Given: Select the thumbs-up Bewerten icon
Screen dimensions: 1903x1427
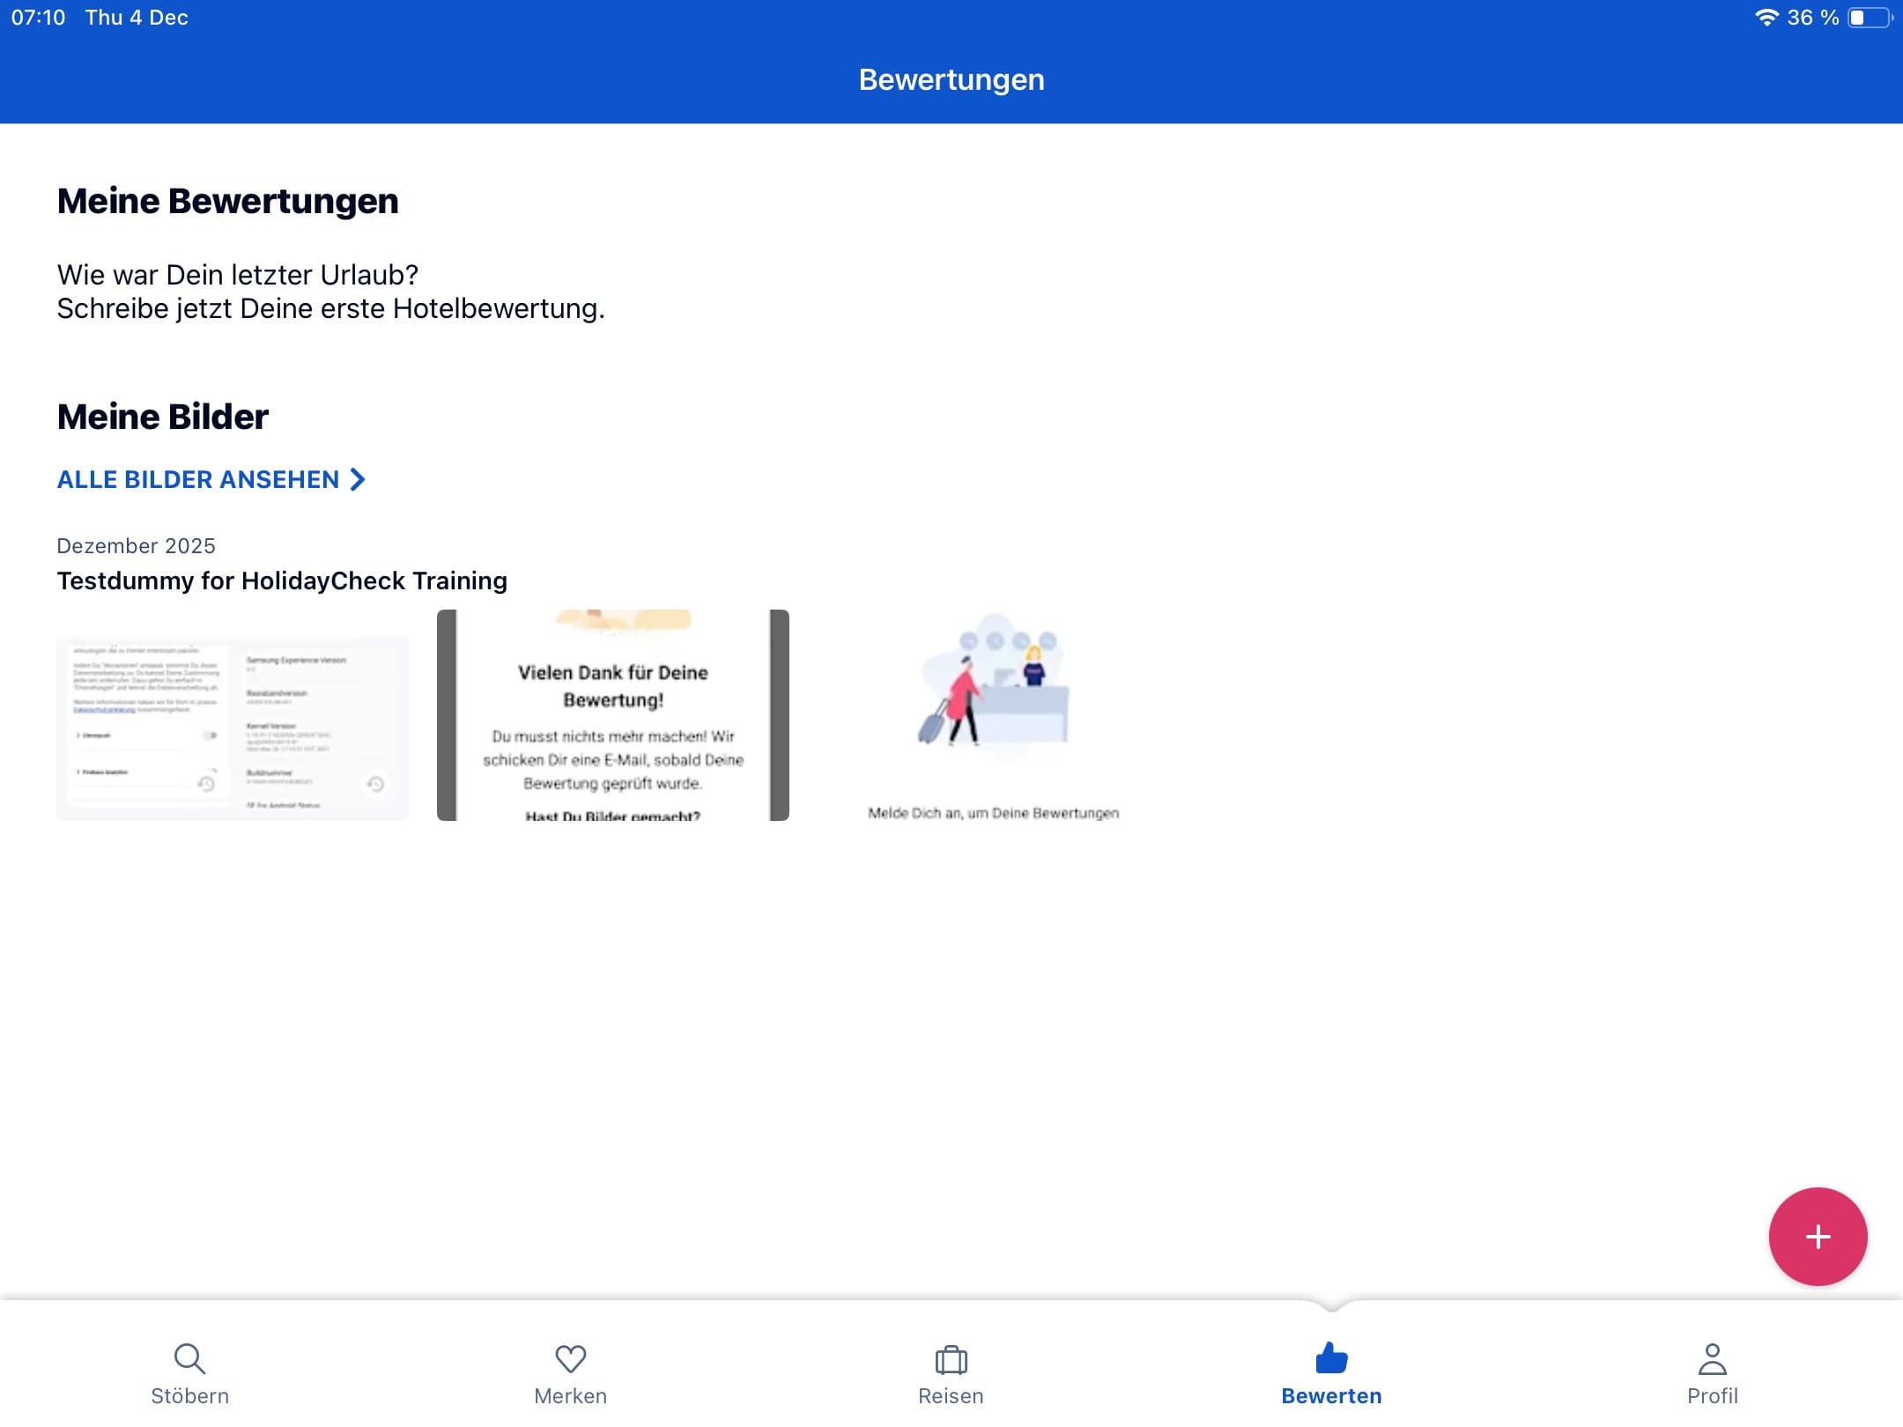Looking at the screenshot, I should coord(1331,1358).
